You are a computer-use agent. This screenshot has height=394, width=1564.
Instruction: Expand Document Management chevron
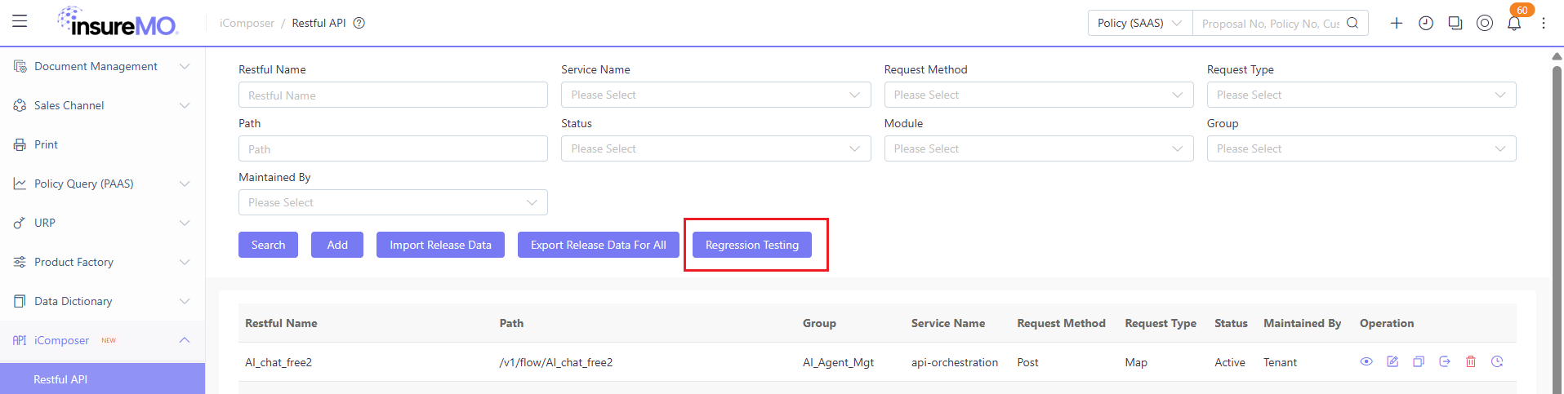(185, 66)
